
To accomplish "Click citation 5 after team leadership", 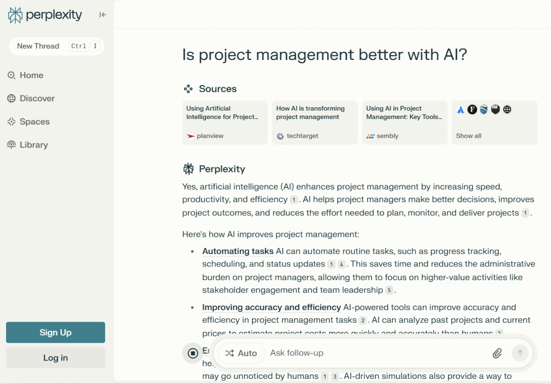I will pos(389,290).
